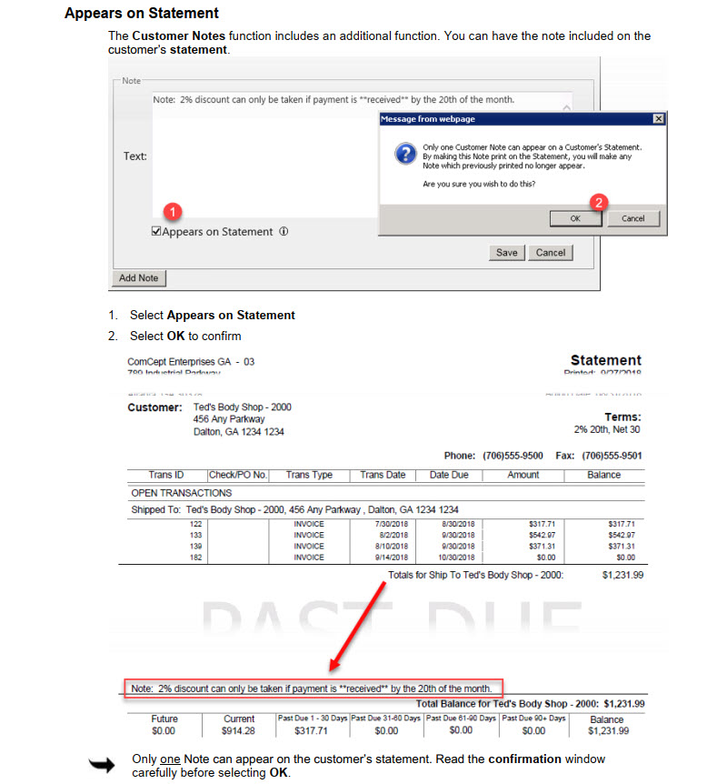Cancel editing the note next to Save
Screen dimensions: 717x784
point(551,253)
